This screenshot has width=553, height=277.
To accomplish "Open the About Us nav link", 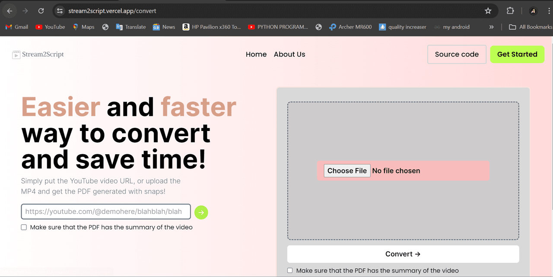I will 289,54.
